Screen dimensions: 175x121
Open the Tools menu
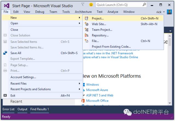[66, 12]
